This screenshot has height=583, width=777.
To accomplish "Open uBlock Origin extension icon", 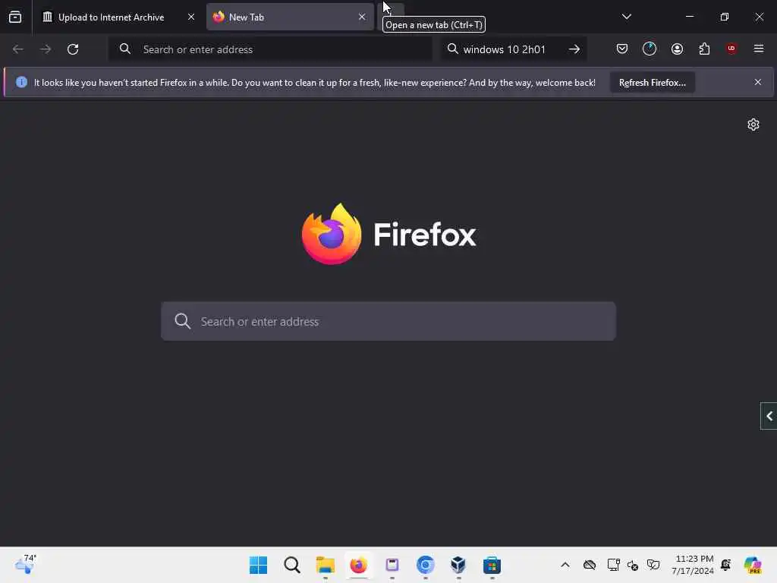I will pos(731,49).
